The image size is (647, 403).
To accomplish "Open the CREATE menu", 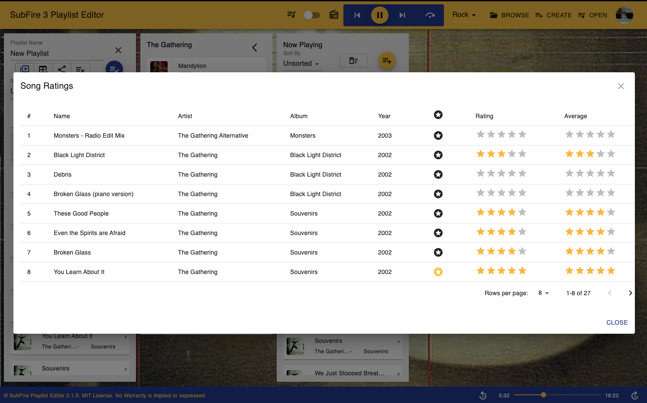I will tap(553, 15).
